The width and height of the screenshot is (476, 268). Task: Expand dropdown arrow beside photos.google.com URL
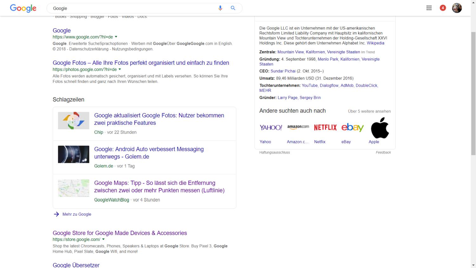[120, 69]
